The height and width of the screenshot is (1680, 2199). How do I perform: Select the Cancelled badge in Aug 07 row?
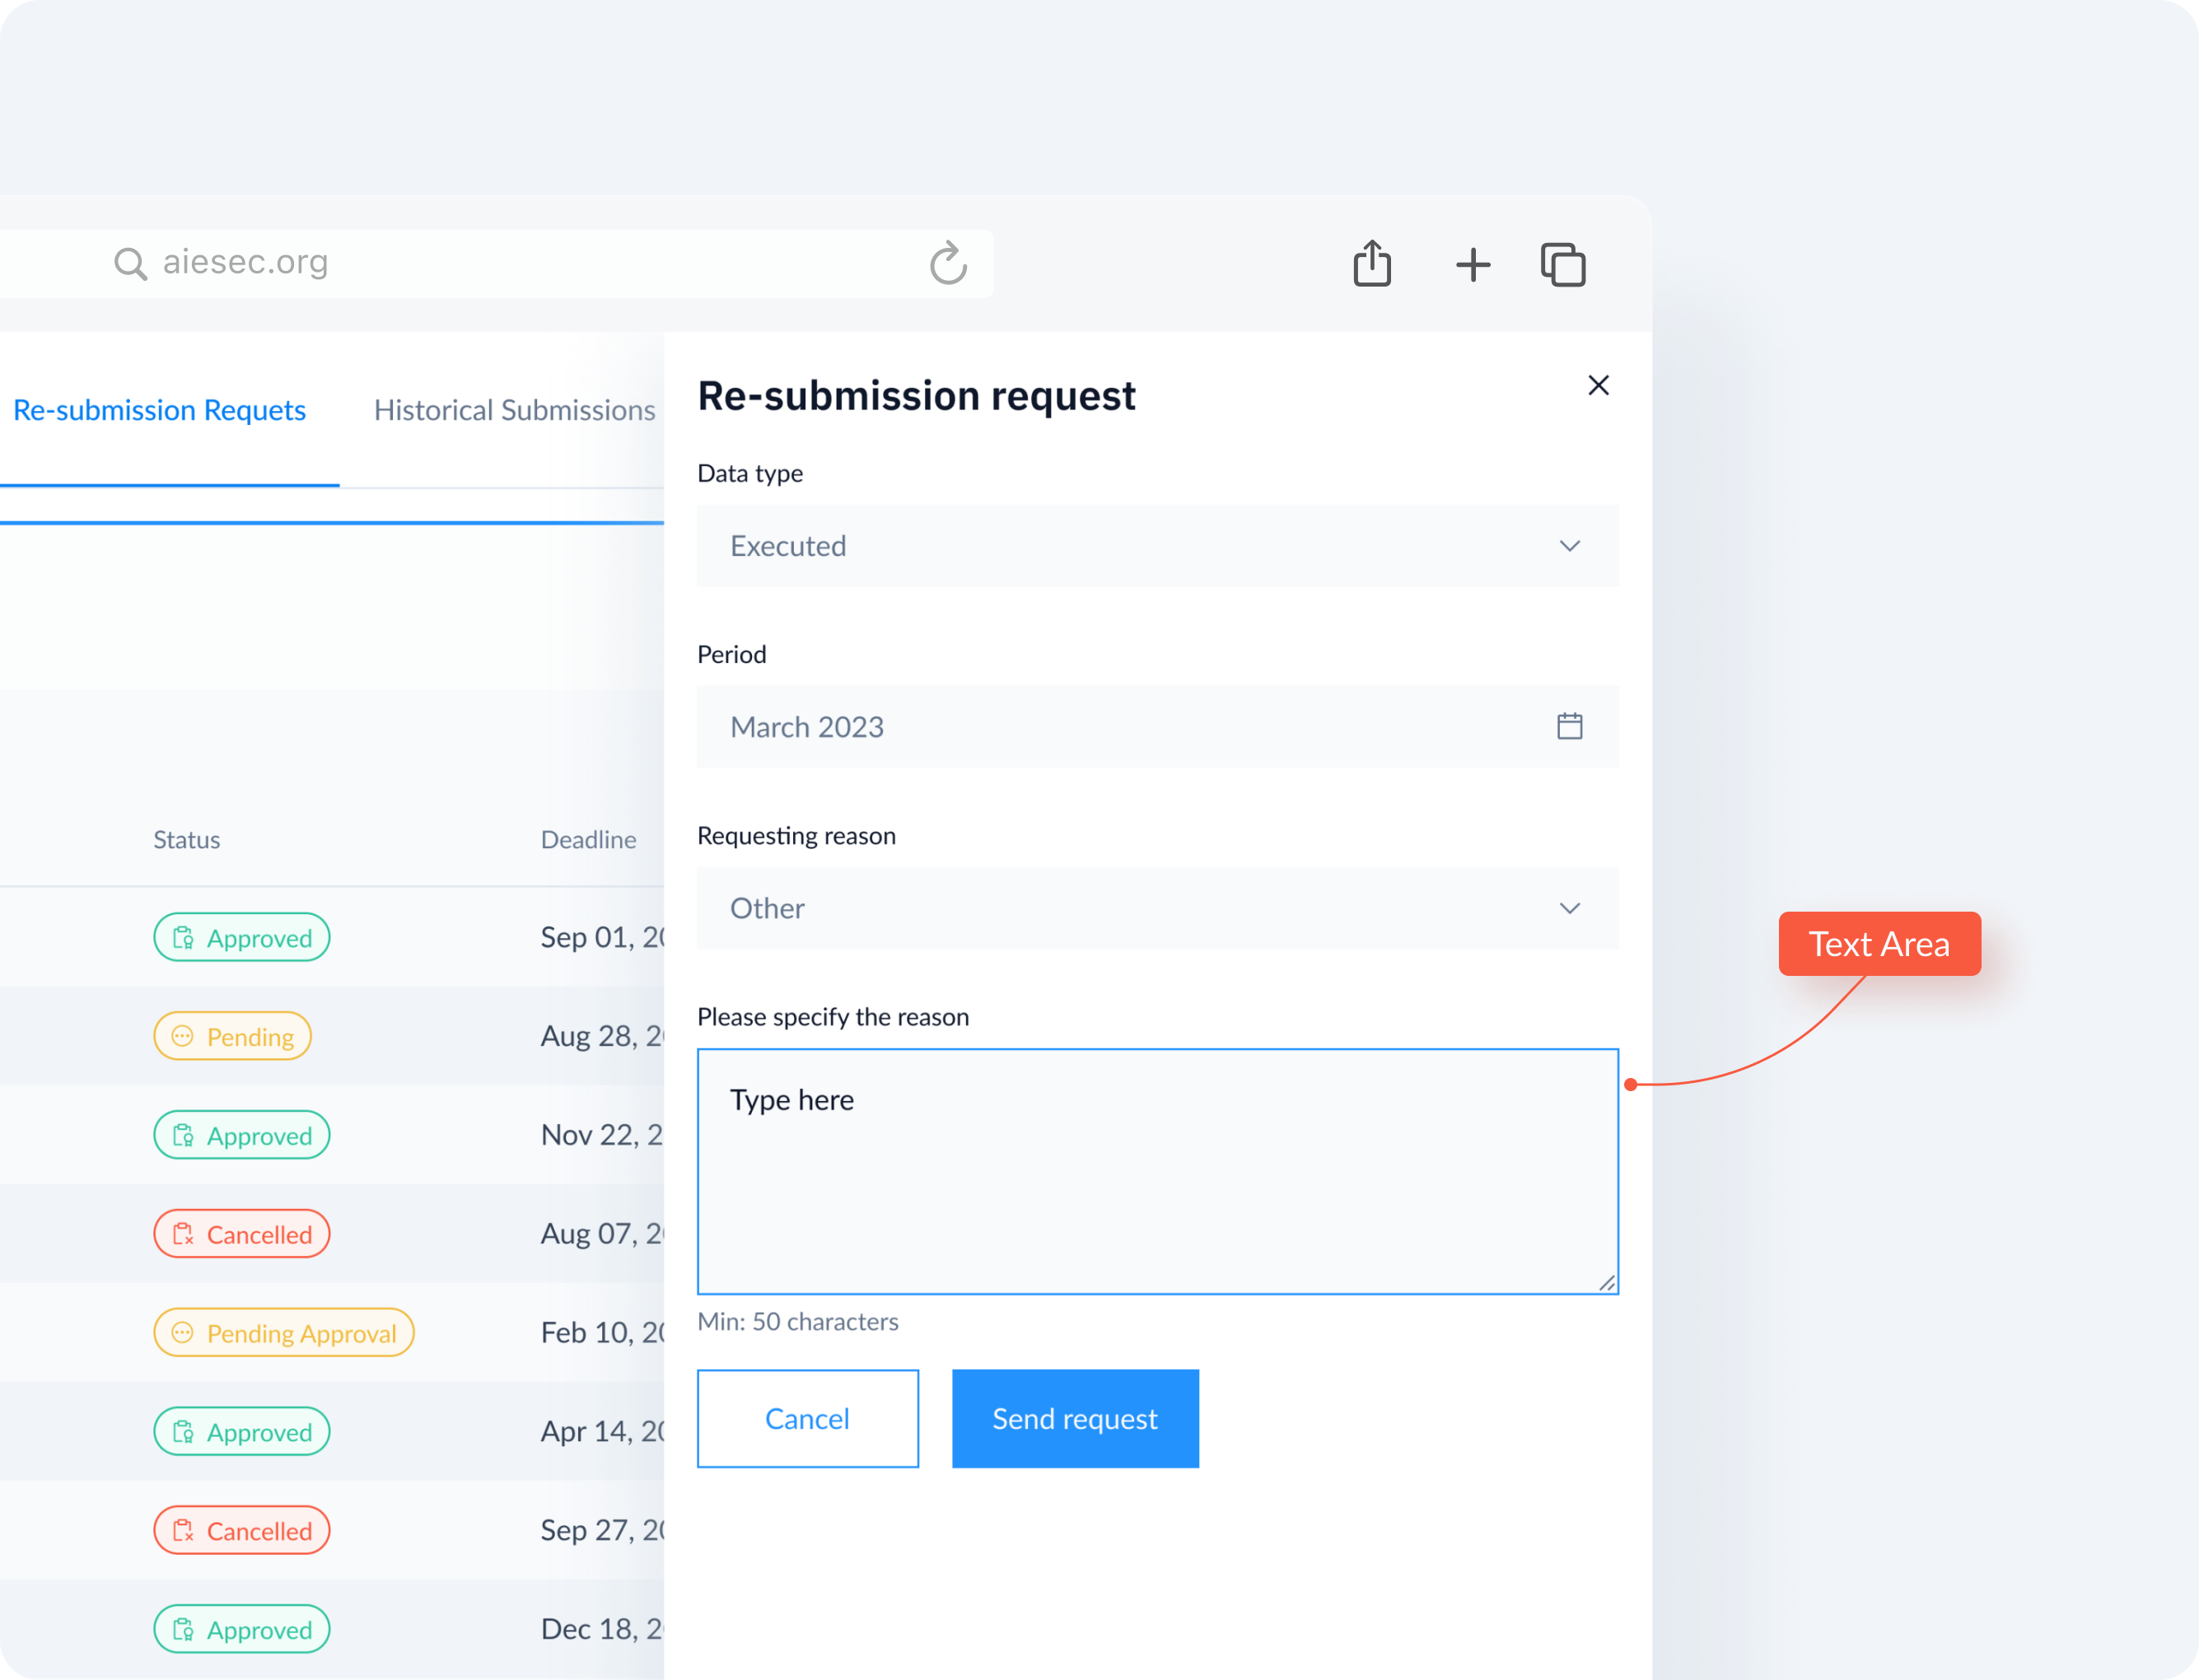click(241, 1234)
